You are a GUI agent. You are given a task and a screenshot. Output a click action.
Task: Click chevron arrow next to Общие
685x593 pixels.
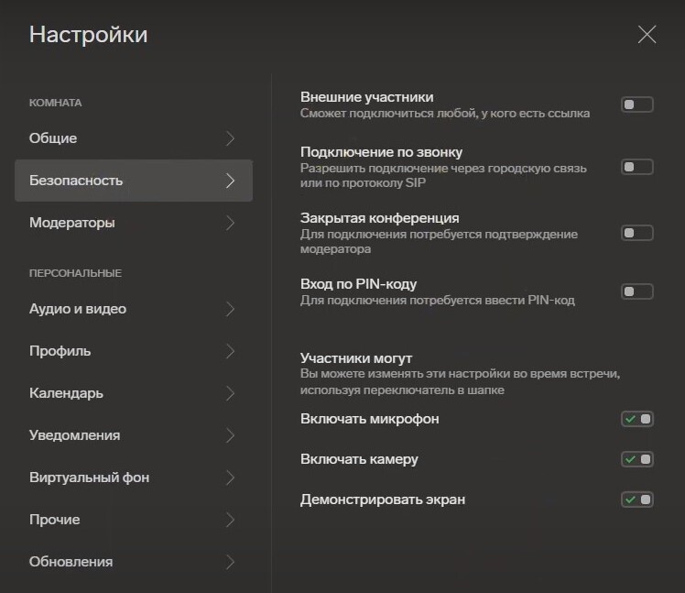coord(230,138)
